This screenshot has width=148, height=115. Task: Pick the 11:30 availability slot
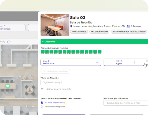[x=43, y=51]
